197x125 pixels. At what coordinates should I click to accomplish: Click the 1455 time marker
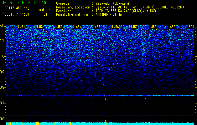point(96,27)
